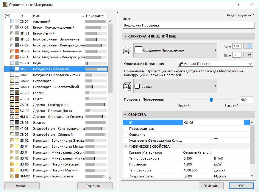Image resolution: width=259 pixels, height=192 pixels.
Task: Click the fill foreground pen icon
Action: [227, 46]
